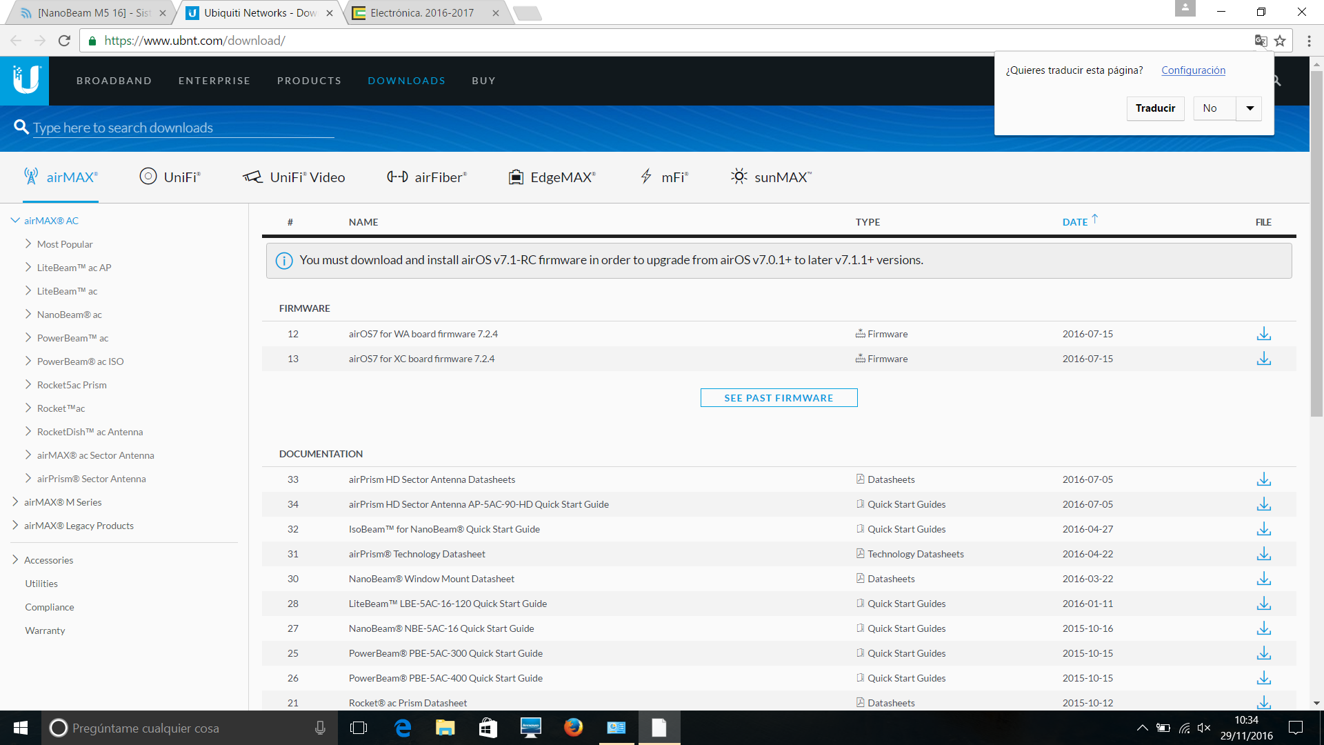Click the downloads search field
Screen dimensions: 1324x745
point(183,128)
